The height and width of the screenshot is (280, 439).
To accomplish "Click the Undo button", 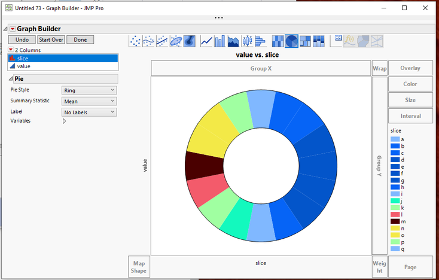I will point(22,39).
